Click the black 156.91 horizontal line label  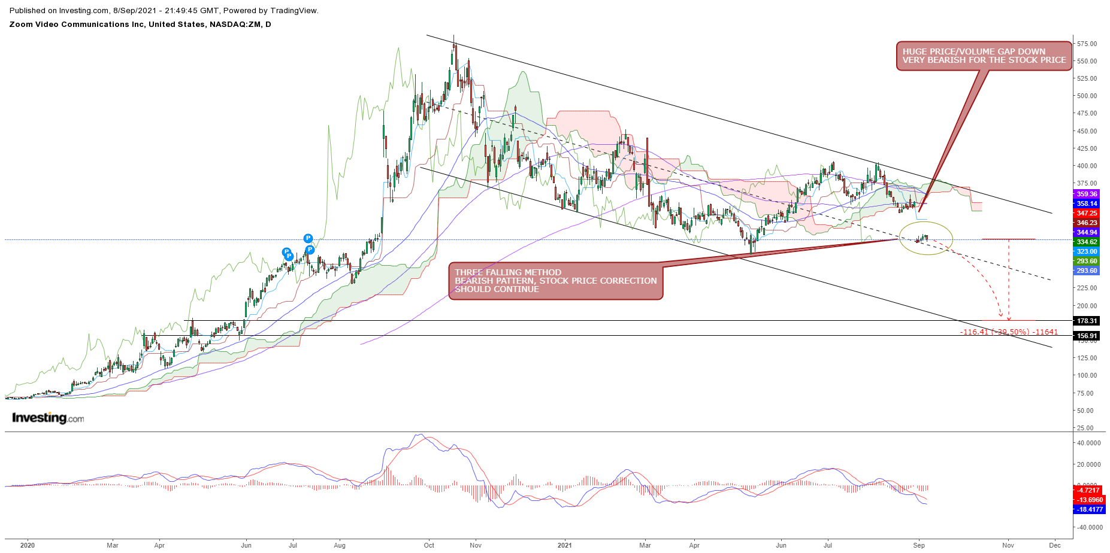point(1087,336)
